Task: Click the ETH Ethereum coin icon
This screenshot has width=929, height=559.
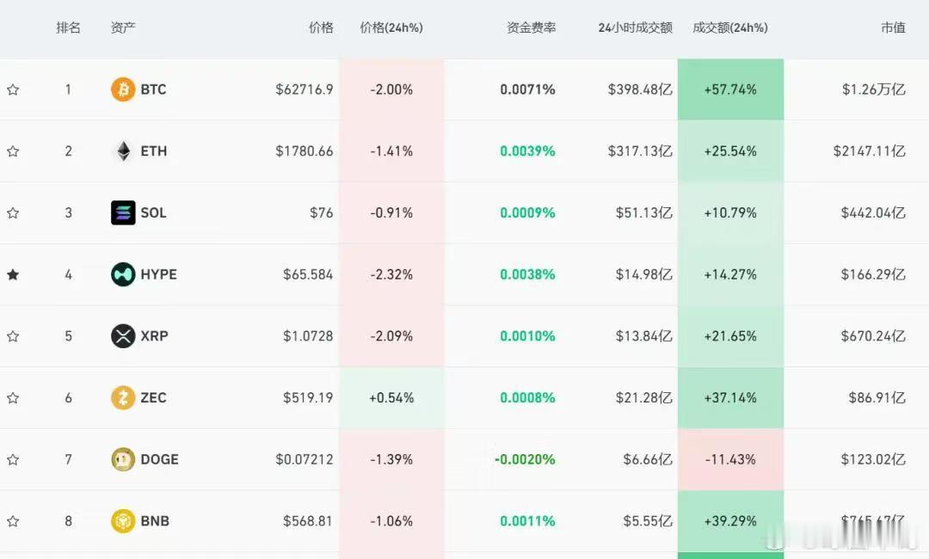Action: 123,151
